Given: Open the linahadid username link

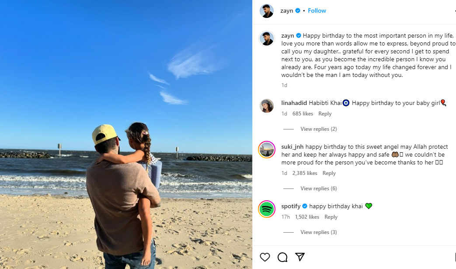Looking at the screenshot, I should (294, 103).
